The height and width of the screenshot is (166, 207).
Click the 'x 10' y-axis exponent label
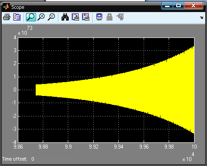(x=22, y=33)
